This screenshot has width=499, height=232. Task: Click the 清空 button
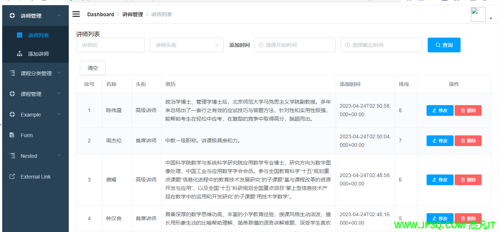click(x=93, y=68)
